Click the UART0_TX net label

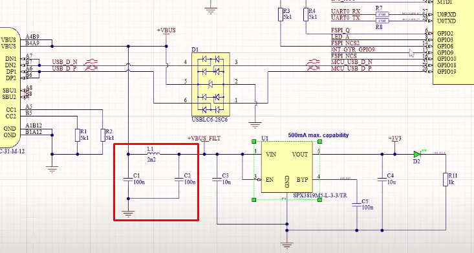pyautogui.click(x=345, y=18)
